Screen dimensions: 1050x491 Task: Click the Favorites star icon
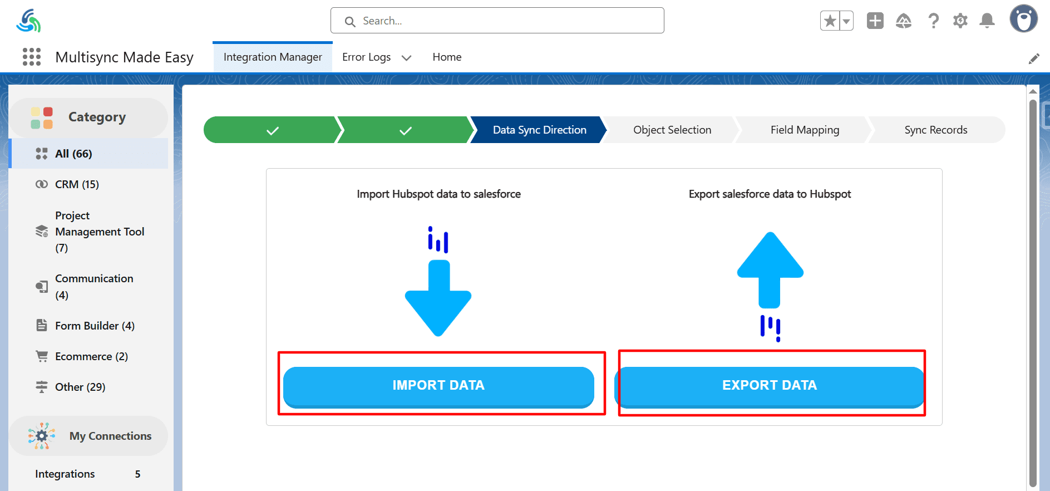point(830,21)
